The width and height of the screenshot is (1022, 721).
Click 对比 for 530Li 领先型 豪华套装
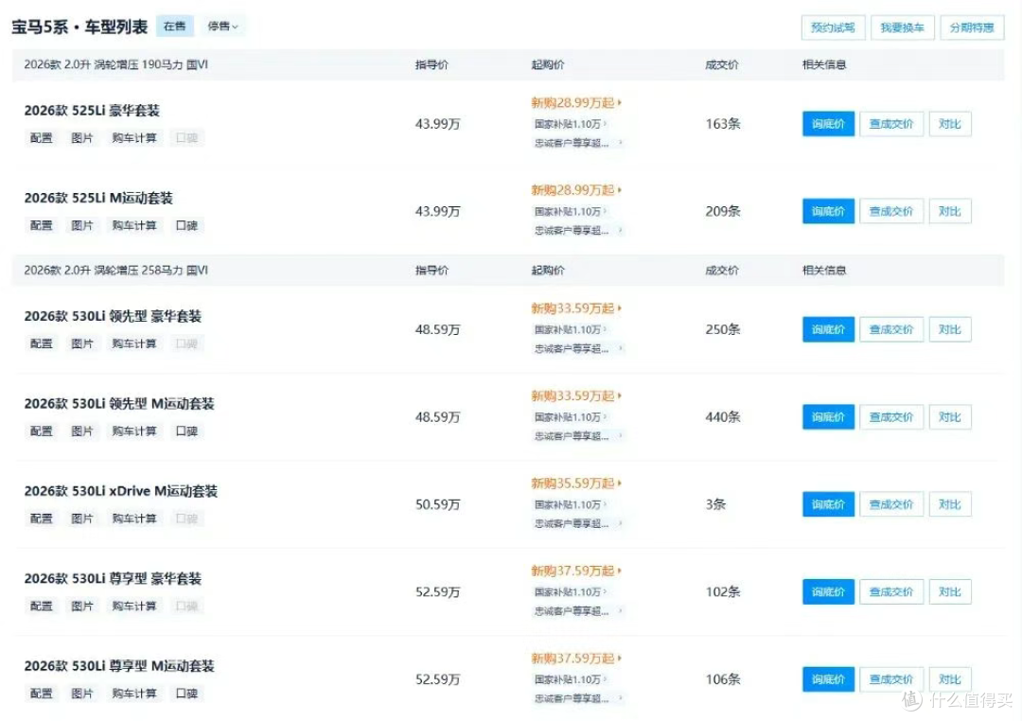[x=950, y=329]
